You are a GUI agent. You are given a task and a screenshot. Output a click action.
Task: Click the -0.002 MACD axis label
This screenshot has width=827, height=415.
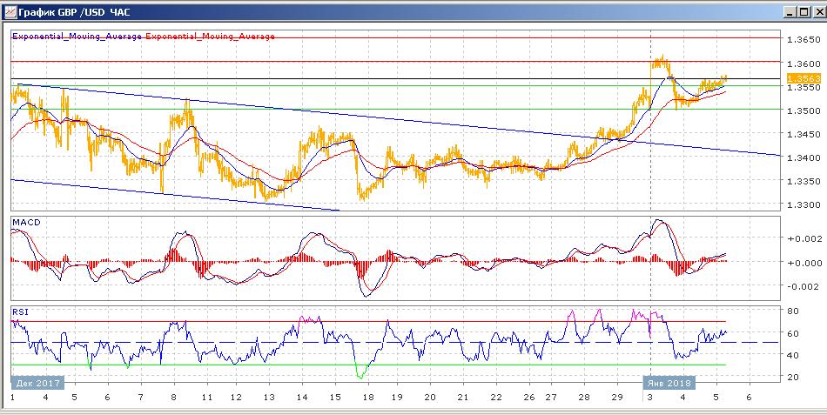[803, 286]
